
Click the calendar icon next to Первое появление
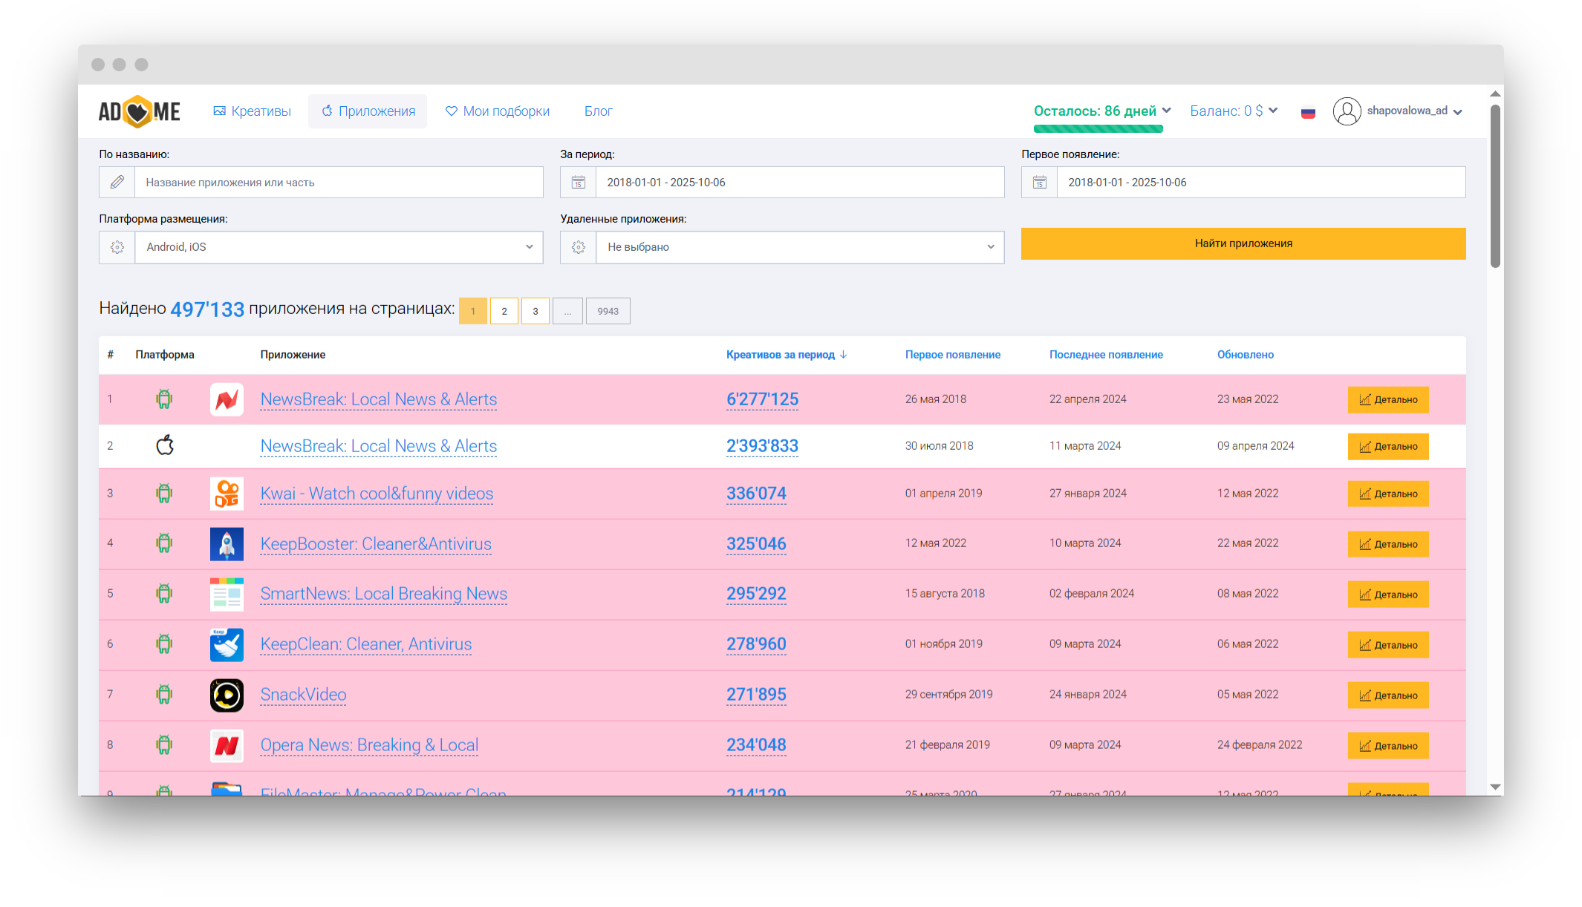click(x=1039, y=183)
